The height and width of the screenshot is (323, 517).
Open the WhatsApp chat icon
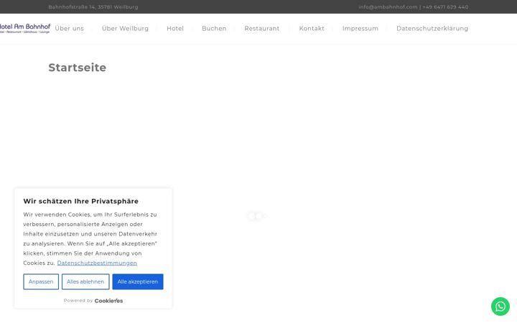(x=500, y=306)
